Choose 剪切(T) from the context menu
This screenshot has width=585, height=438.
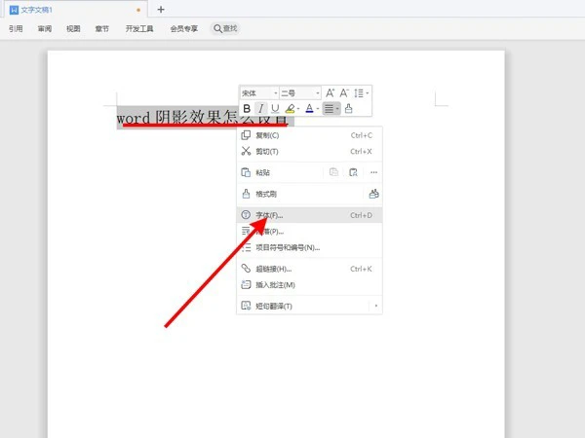pos(309,151)
